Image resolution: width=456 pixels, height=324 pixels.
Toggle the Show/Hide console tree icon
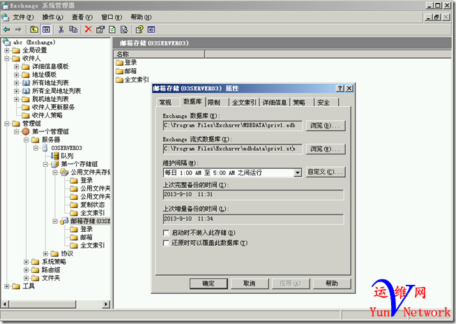coord(46,29)
